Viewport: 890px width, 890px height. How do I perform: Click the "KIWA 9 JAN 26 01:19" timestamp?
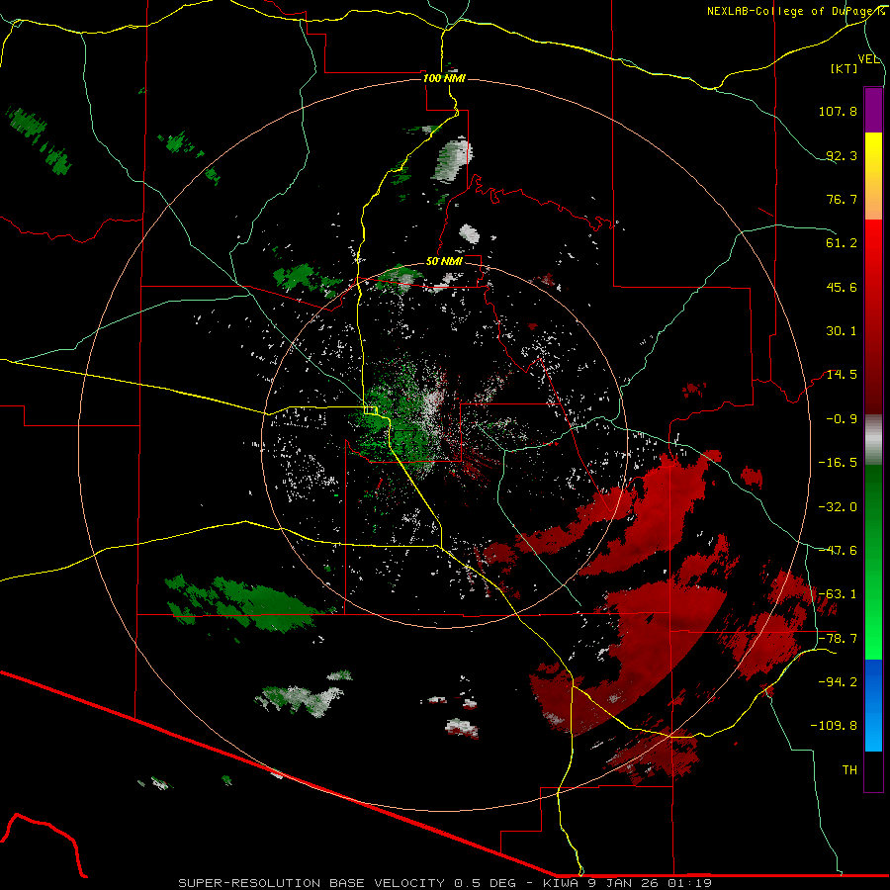coord(627,883)
